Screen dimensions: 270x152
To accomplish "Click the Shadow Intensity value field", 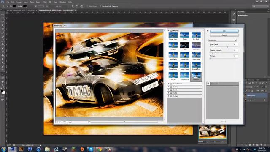I will point(235,50).
